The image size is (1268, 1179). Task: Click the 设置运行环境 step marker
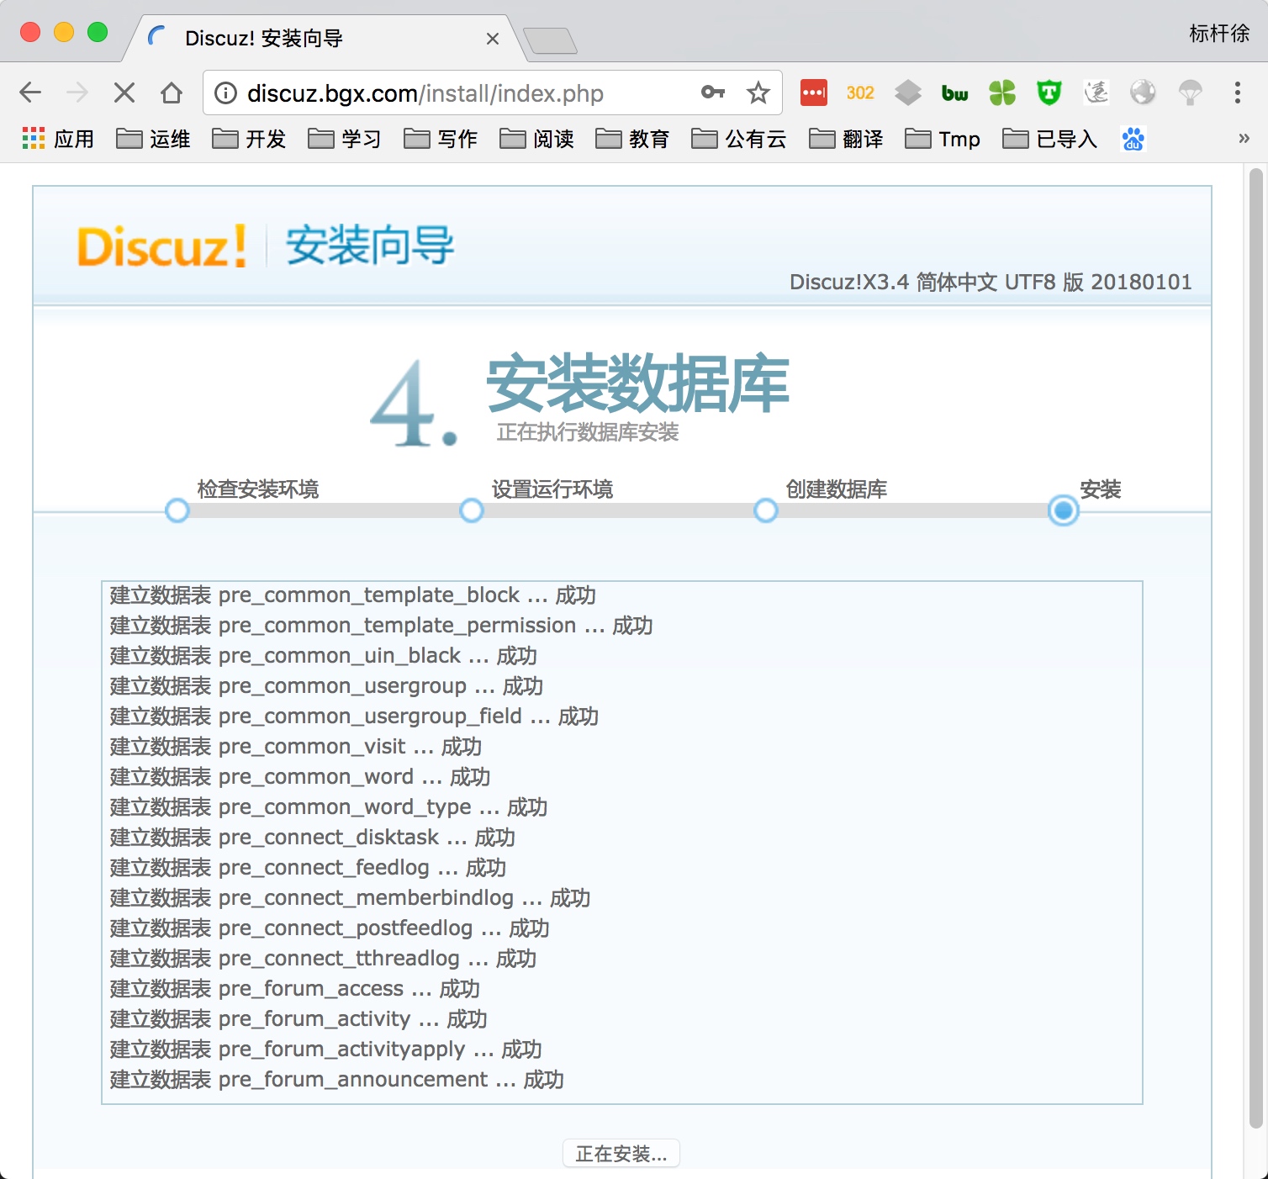[x=472, y=510]
